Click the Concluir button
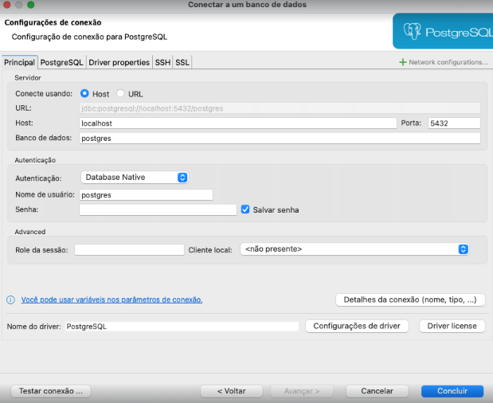The height and width of the screenshot is (403, 493). 452,391
